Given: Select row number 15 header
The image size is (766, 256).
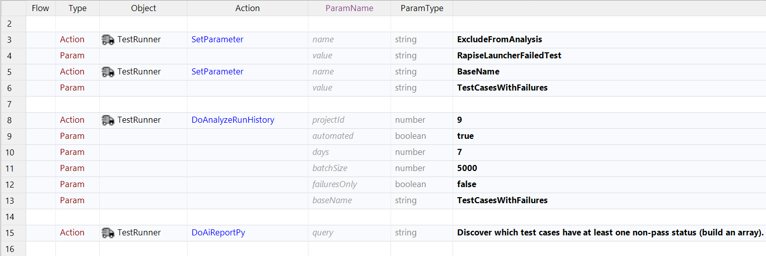Looking at the screenshot, I should [x=10, y=233].
